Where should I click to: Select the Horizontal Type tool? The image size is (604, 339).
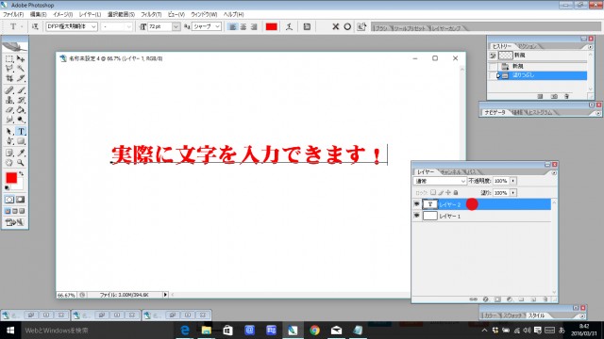pos(21,132)
